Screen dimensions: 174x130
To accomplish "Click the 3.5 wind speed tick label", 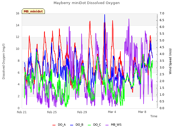I will [162, 61].
